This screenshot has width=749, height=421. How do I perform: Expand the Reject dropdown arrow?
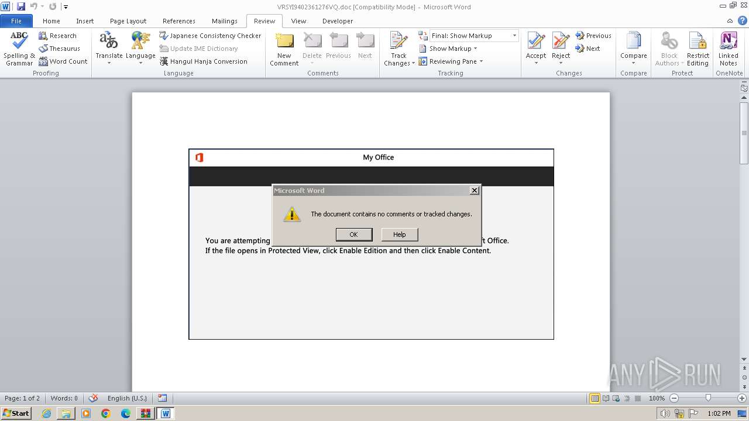pos(561,63)
